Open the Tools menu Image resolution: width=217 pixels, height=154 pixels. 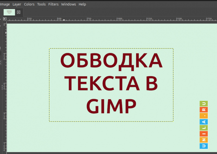click(41, 4)
